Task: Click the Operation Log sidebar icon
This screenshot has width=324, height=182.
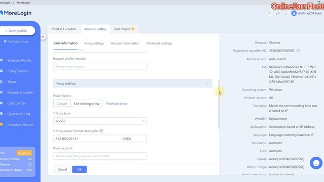Action: pos(2,114)
